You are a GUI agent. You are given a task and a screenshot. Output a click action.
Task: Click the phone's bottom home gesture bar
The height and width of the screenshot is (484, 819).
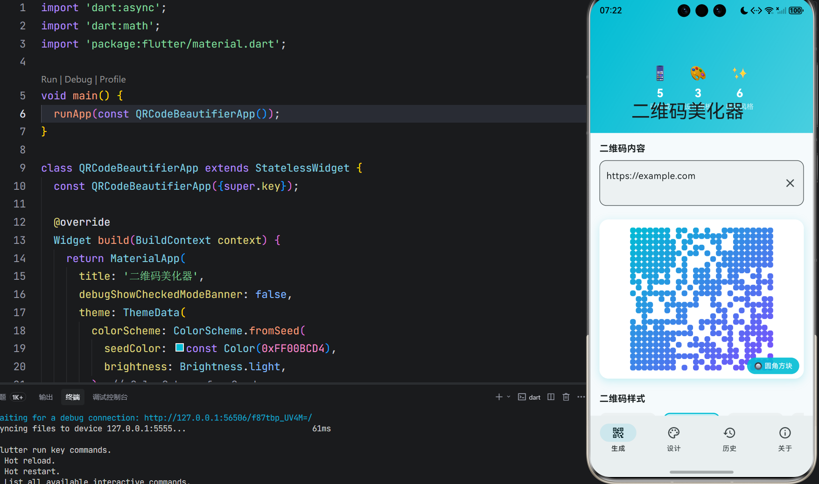coord(701,472)
